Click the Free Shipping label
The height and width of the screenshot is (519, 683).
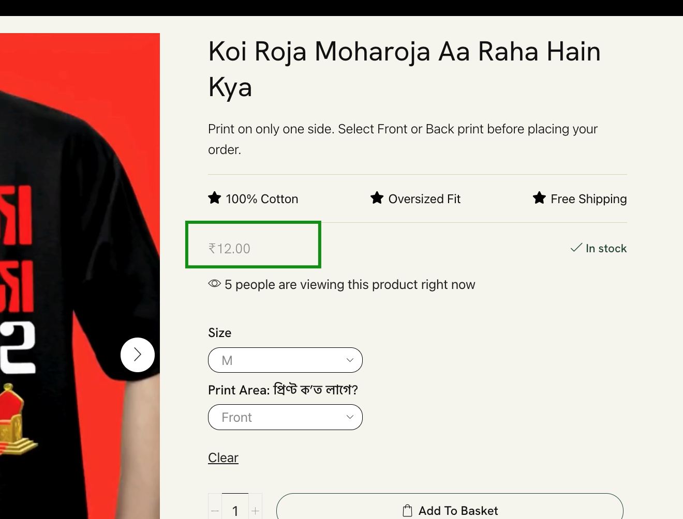589,199
